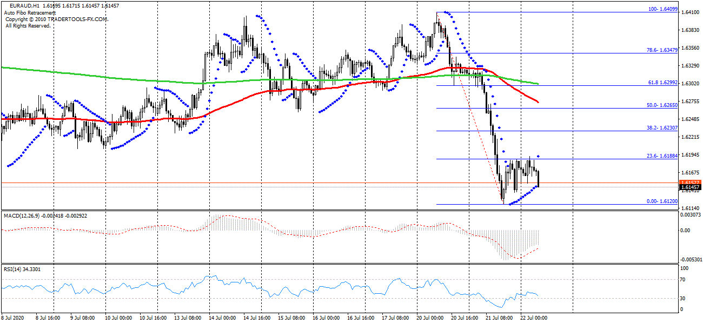The image size is (703, 324).
Task: Select the 78.6- 1.63479 Fibonacci level label
Action: (x=662, y=50)
